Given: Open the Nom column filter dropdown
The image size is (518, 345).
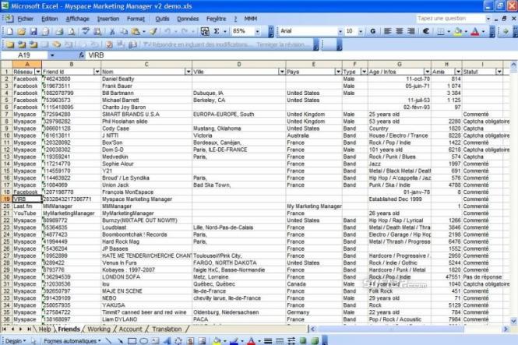Looking at the screenshot, I should (188, 72).
